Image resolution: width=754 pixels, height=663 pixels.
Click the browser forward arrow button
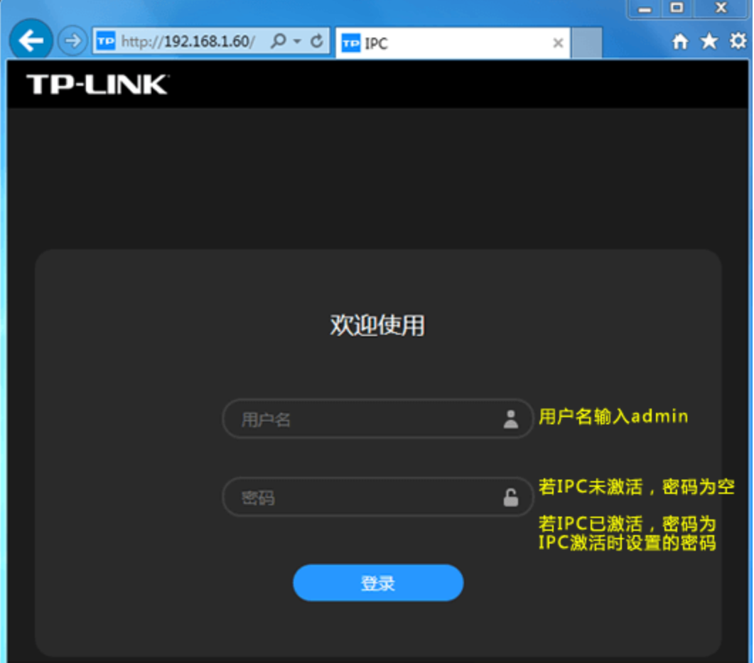point(72,41)
